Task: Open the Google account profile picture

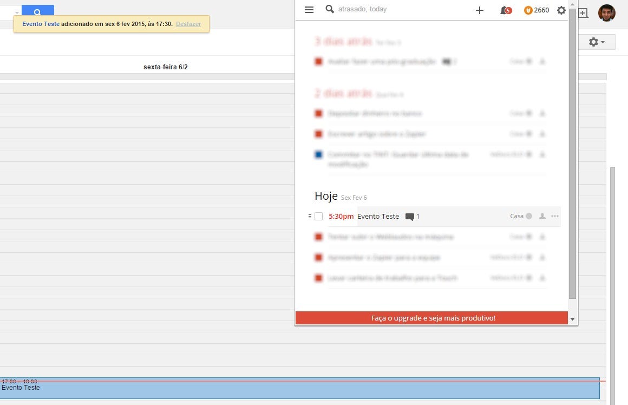Action: (x=606, y=13)
